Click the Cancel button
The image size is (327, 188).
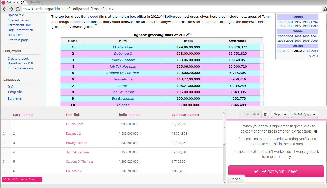[236, 179]
